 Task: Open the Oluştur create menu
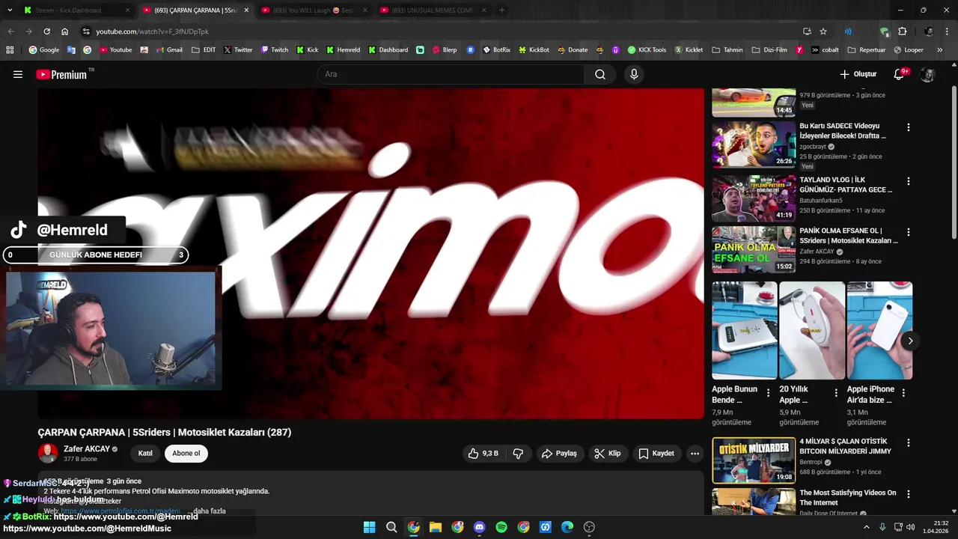(x=858, y=74)
